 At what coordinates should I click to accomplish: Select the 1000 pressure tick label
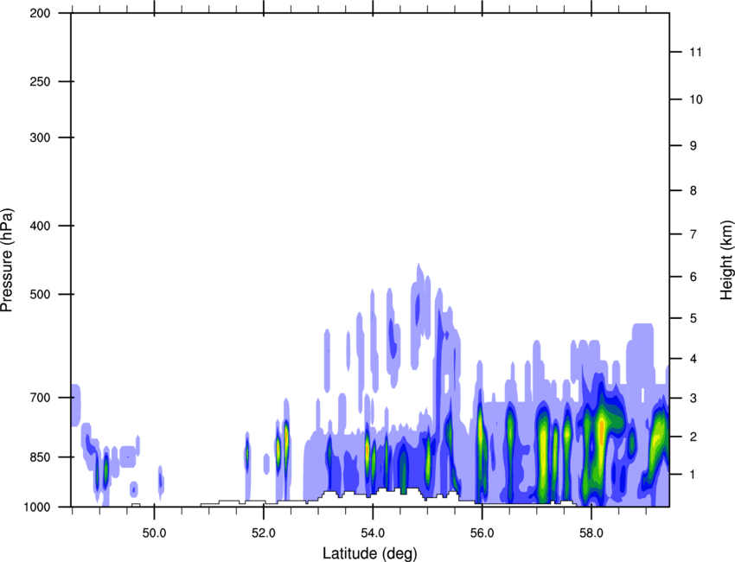37,507
